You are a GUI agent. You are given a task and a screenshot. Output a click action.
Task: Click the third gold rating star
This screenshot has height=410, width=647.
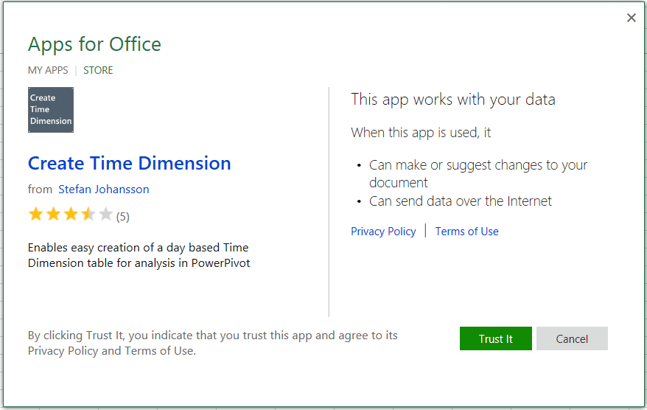click(71, 215)
